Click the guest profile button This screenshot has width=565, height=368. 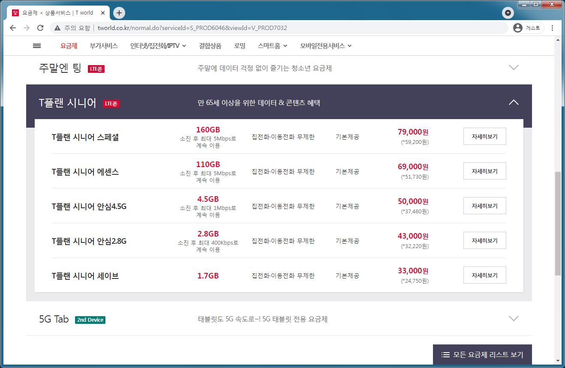[528, 28]
